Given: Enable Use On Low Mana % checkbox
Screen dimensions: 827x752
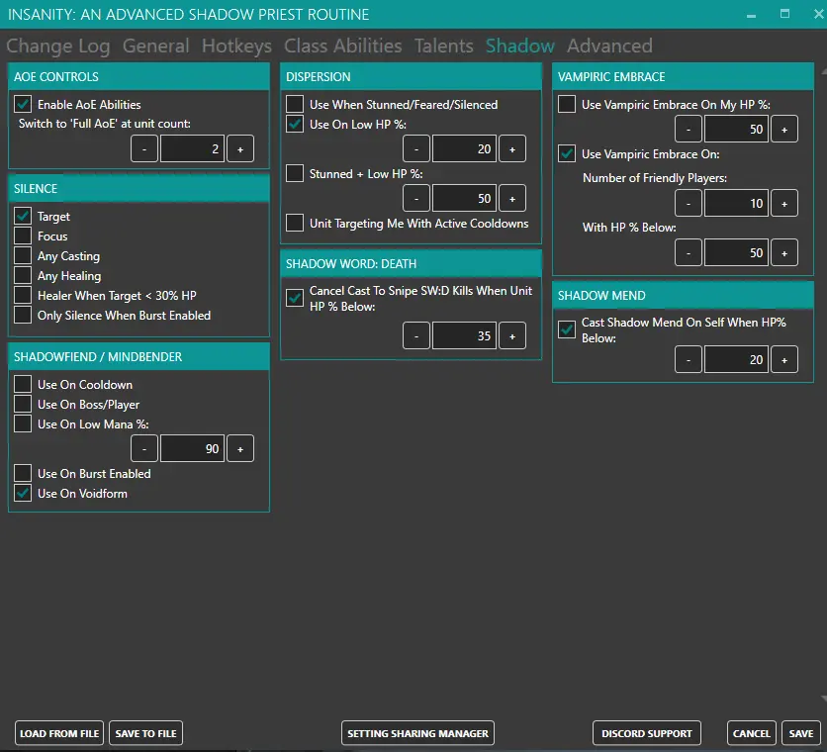Looking at the screenshot, I should click(x=23, y=423).
